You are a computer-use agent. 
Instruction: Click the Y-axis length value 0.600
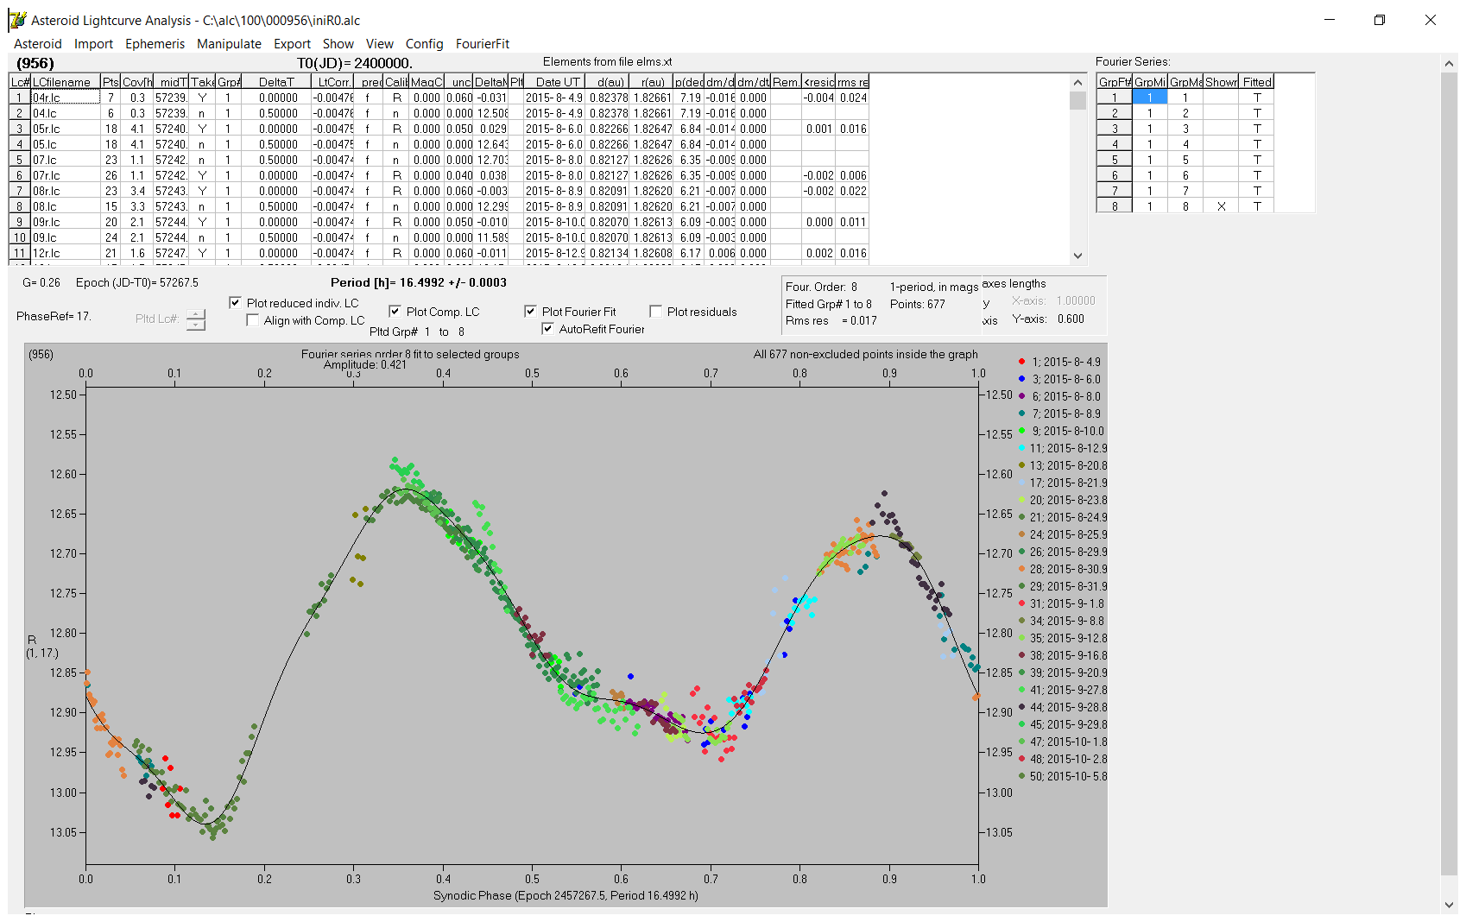1071,319
